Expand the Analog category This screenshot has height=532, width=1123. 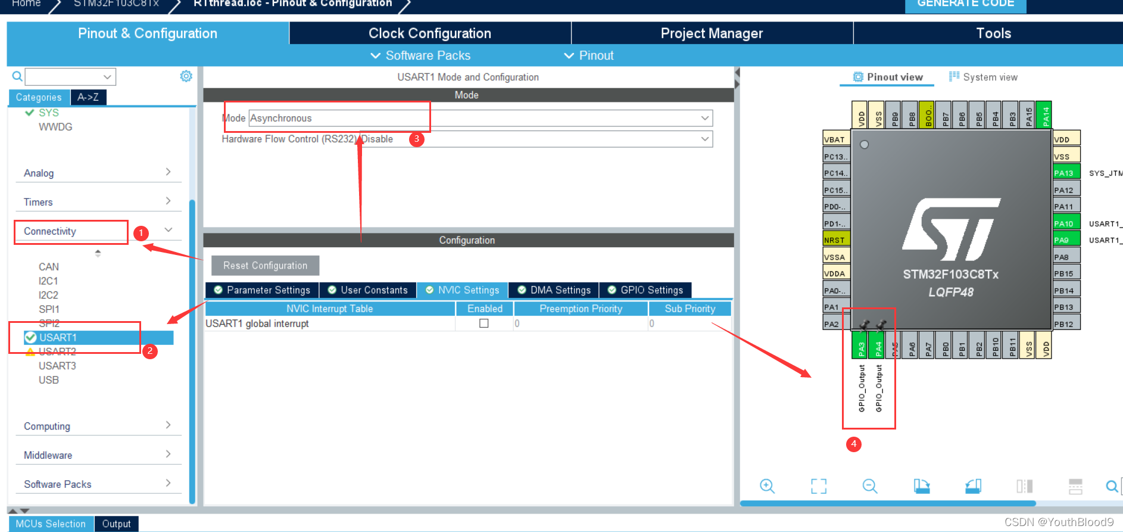click(98, 173)
